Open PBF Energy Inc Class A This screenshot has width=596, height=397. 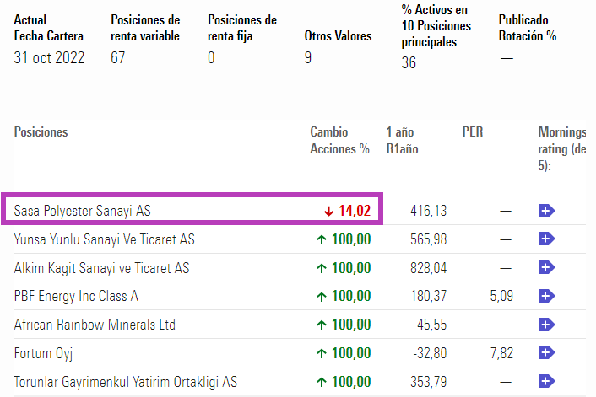[76, 296]
